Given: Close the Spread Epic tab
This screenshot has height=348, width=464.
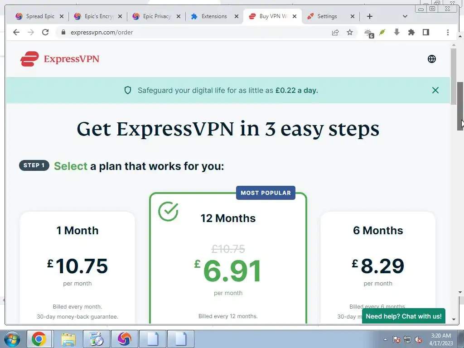Looking at the screenshot, I should (62, 16).
